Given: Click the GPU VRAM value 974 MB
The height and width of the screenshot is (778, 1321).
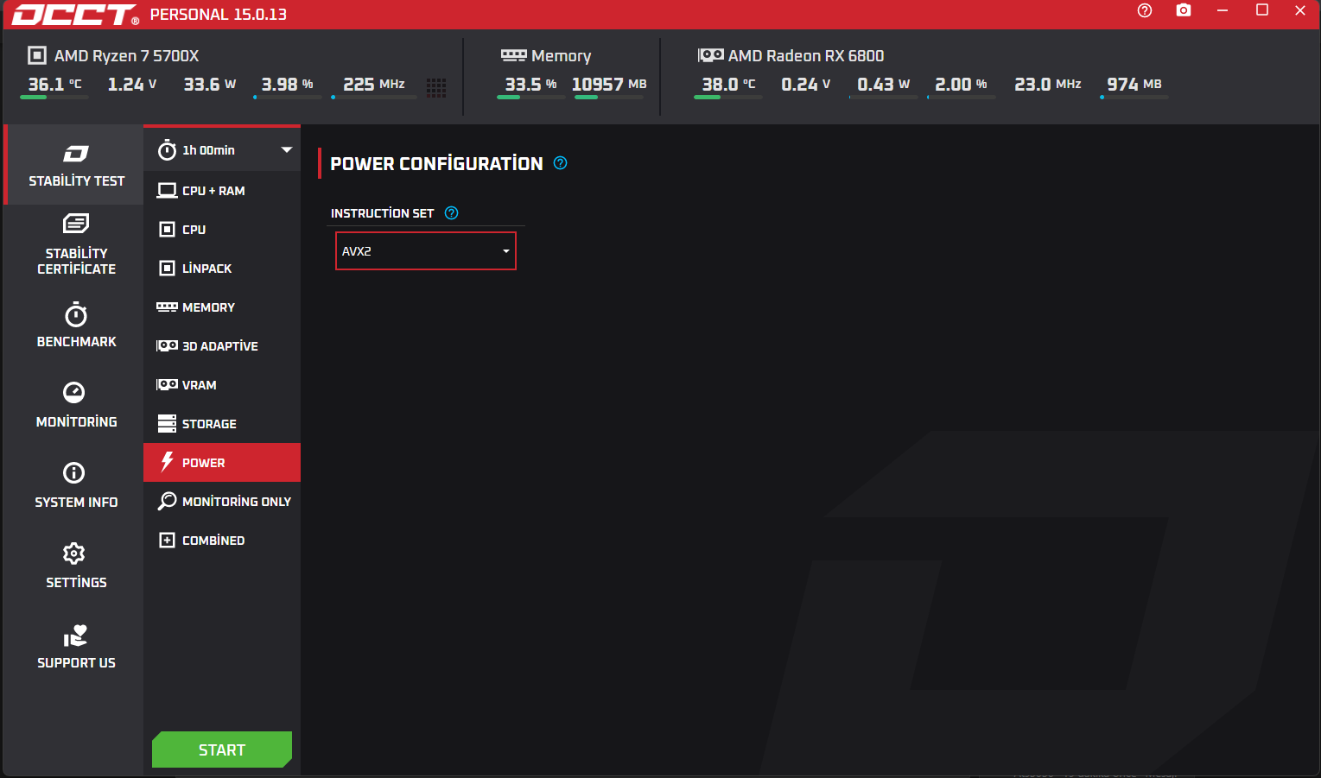Looking at the screenshot, I should click(1134, 85).
